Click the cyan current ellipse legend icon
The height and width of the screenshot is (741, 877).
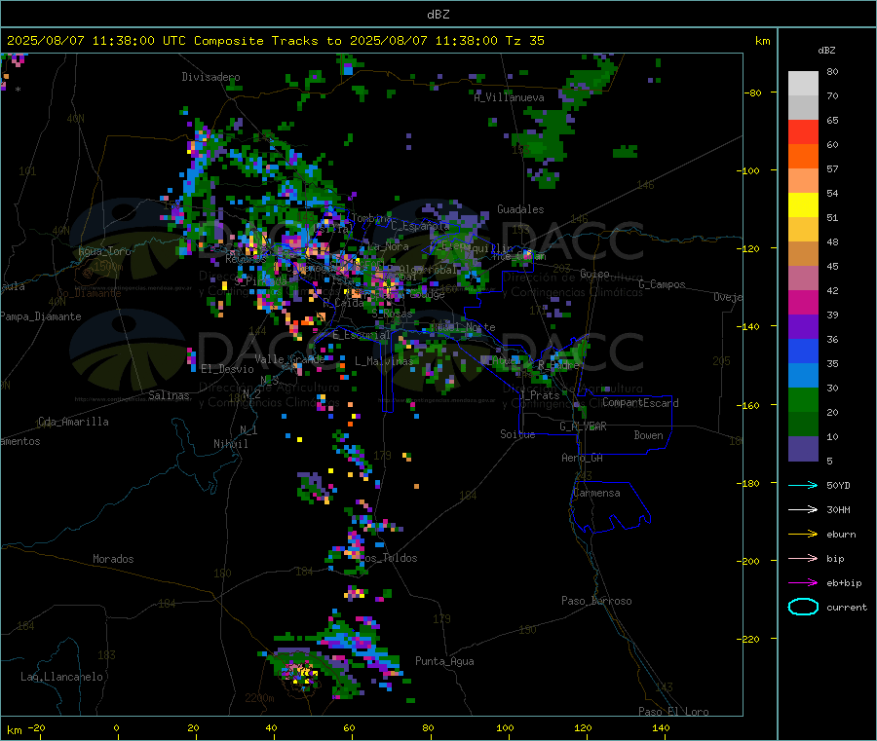coord(803,607)
